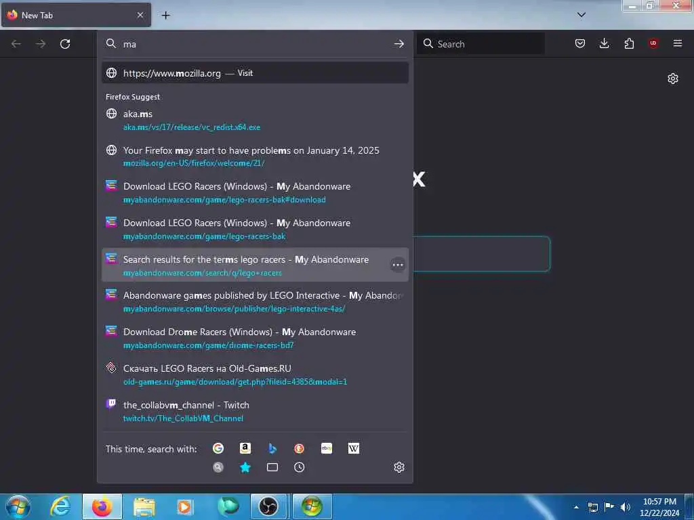The height and width of the screenshot is (520, 694).
Task: Open the Download Drome Racers suggestion
Action: coord(255,339)
